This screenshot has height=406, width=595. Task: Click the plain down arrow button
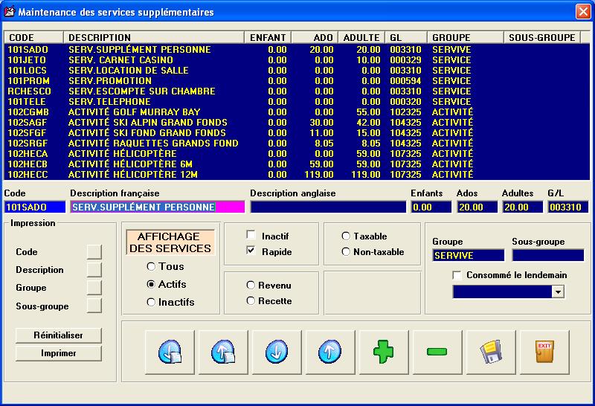(277, 352)
